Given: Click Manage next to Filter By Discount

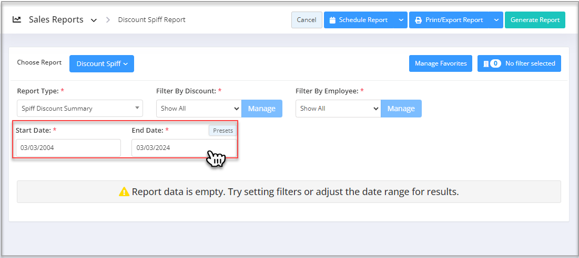Looking at the screenshot, I should coord(262,109).
